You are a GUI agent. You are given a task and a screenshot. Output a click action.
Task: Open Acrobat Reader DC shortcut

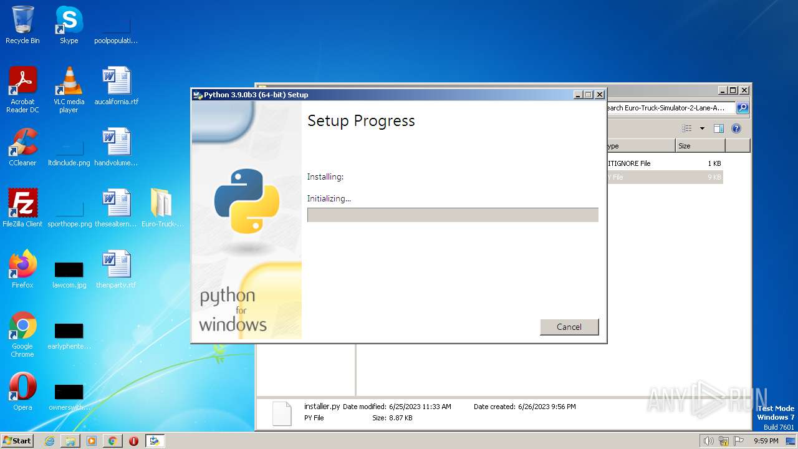pos(22,90)
